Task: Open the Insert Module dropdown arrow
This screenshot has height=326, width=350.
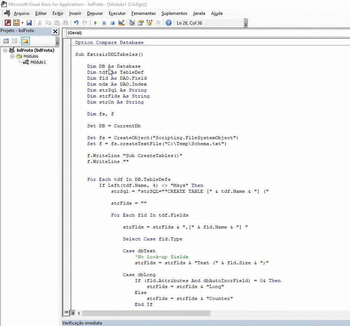Action: click(x=22, y=23)
